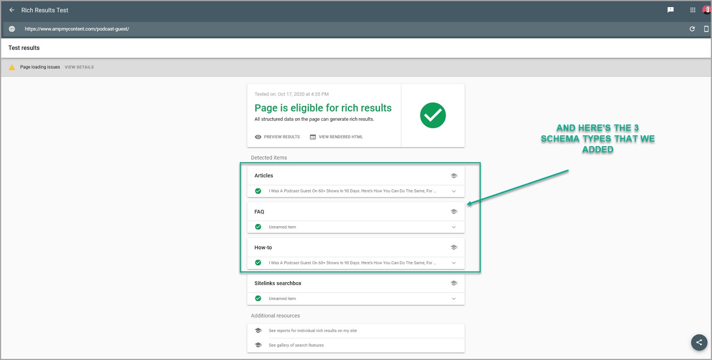Expand the How-to item chevron

453,263
